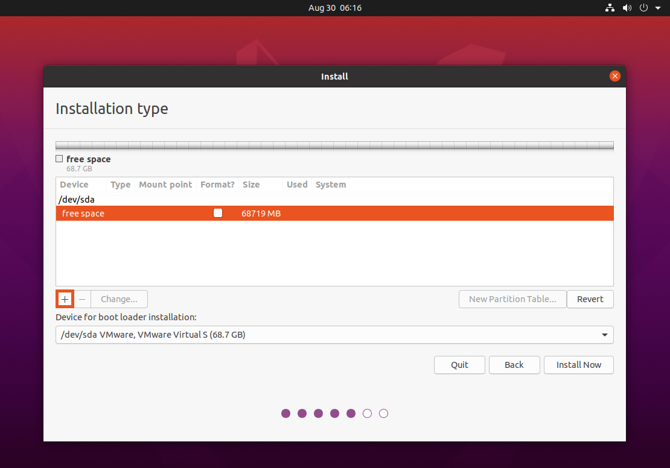Click the plus icon to add a partition

pyautogui.click(x=65, y=299)
